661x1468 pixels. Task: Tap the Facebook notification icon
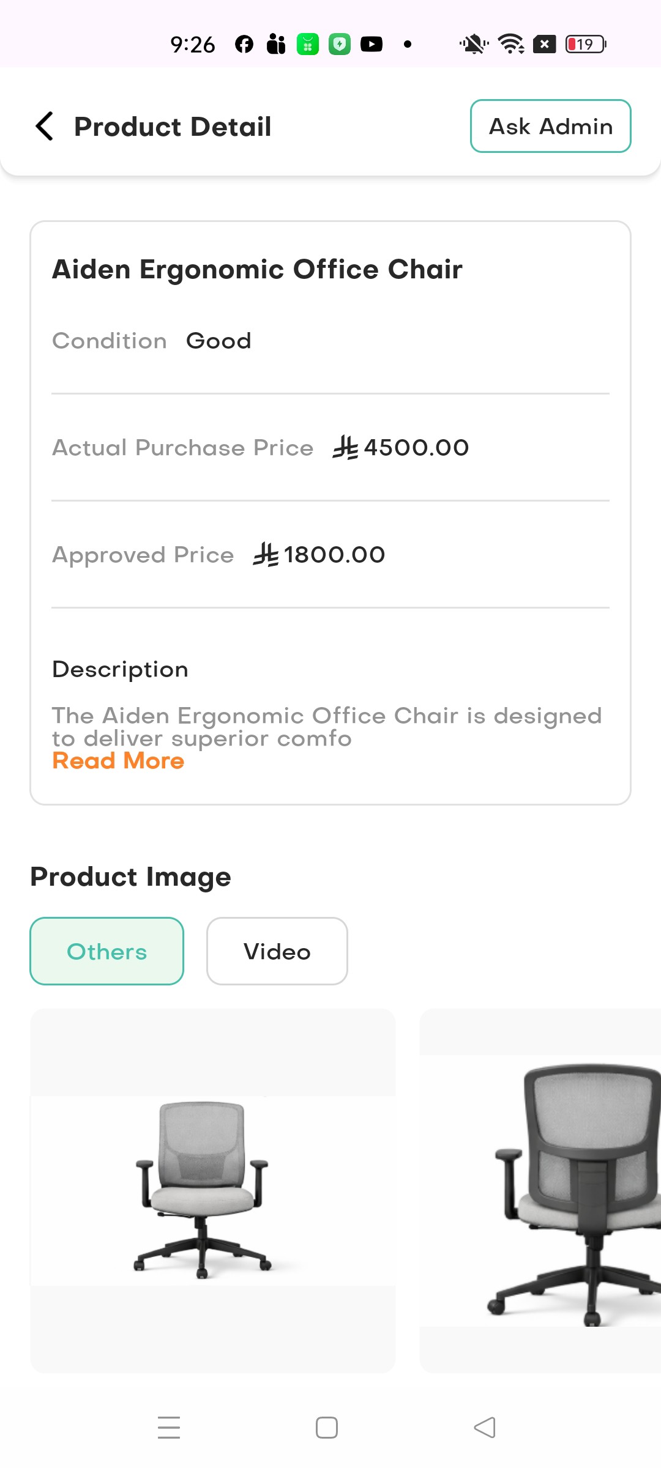click(244, 45)
